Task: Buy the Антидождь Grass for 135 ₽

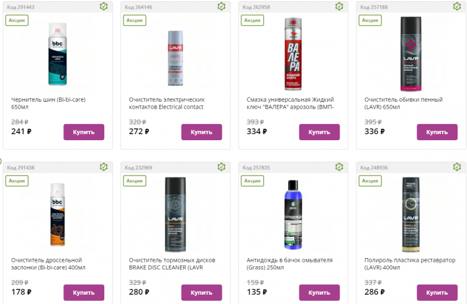Action: pyautogui.click(x=319, y=292)
